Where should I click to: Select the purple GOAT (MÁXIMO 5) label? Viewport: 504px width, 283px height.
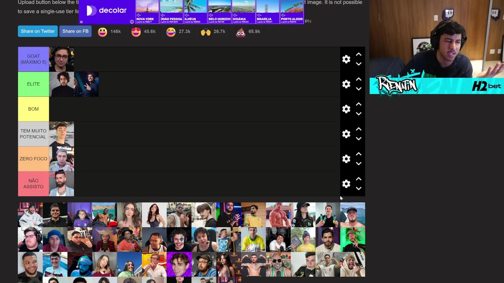coord(33,59)
